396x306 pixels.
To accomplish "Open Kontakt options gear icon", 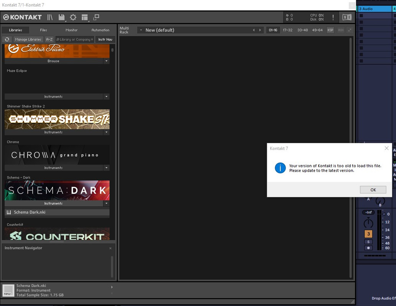I will coord(73,17).
